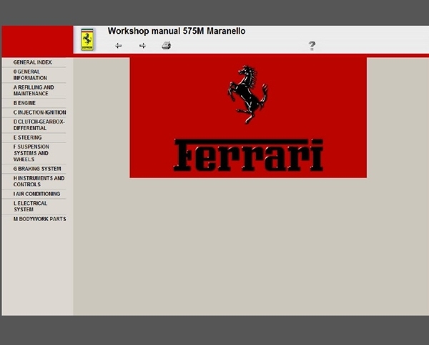Click the Workshop manual 575M Maranello title
The height and width of the screenshot is (345, 429).
point(177,31)
